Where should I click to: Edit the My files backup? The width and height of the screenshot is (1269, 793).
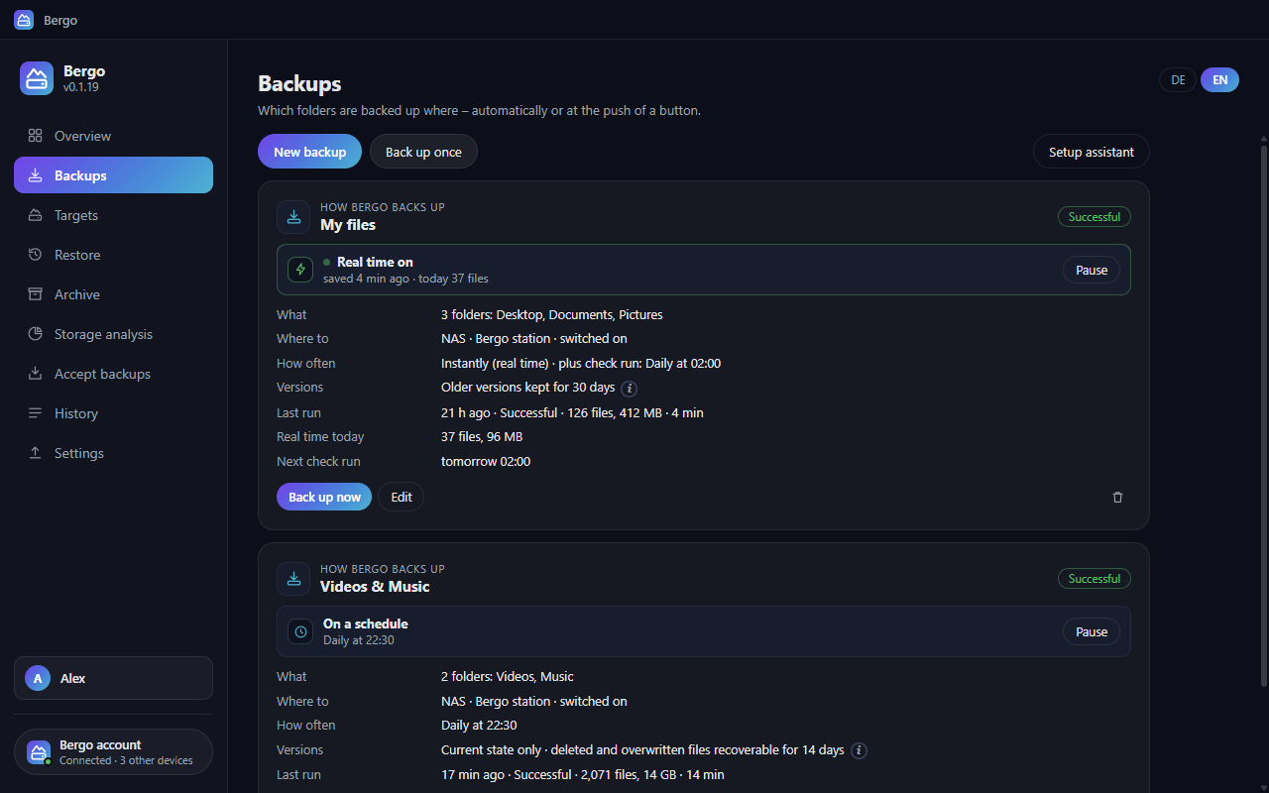pos(402,497)
